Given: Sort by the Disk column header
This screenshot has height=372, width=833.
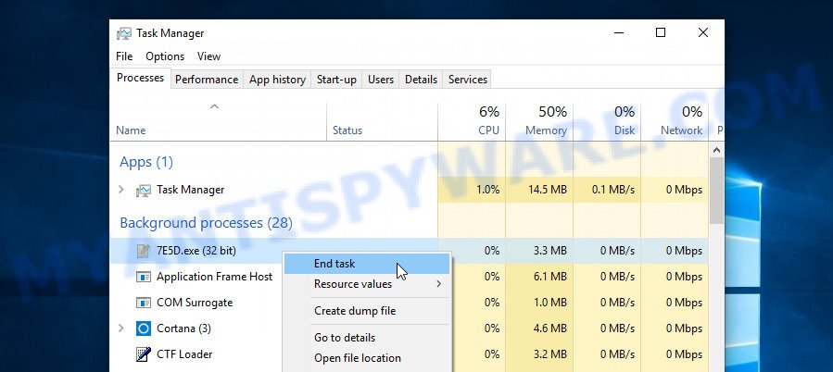Looking at the screenshot, I should pos(607,122).
